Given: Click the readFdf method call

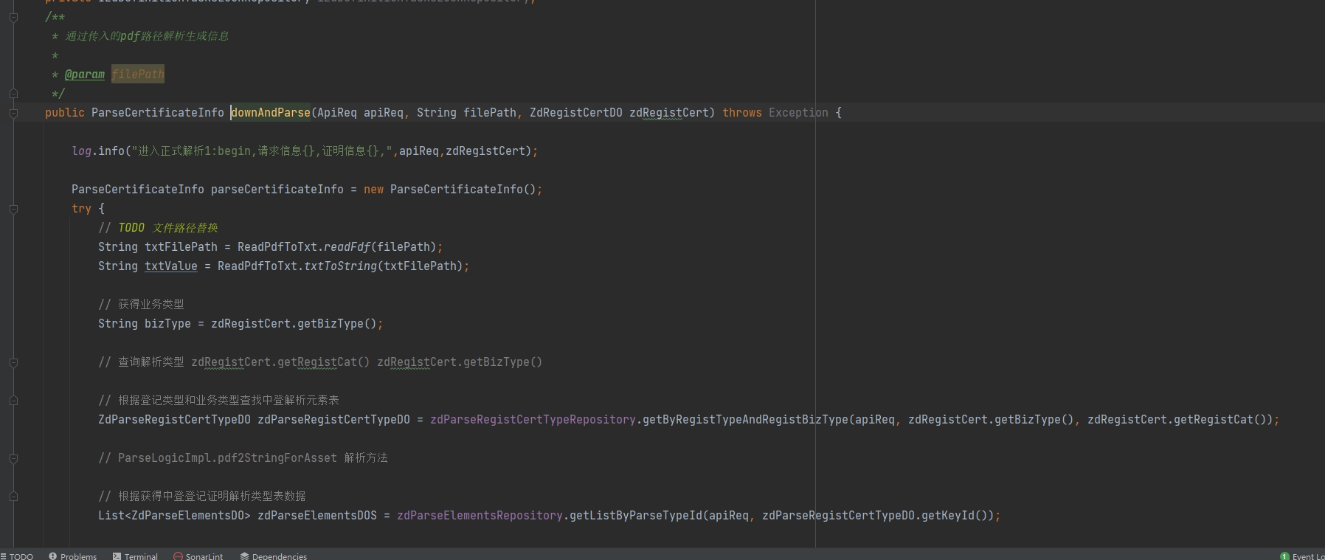Looking at the screenshot, I should coord(347,246).
